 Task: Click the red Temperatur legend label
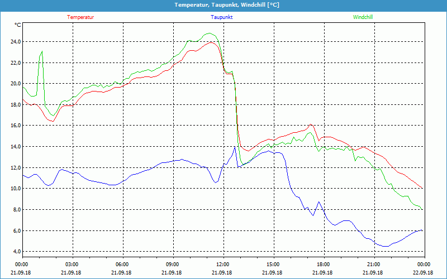click(x=80, y=17)
